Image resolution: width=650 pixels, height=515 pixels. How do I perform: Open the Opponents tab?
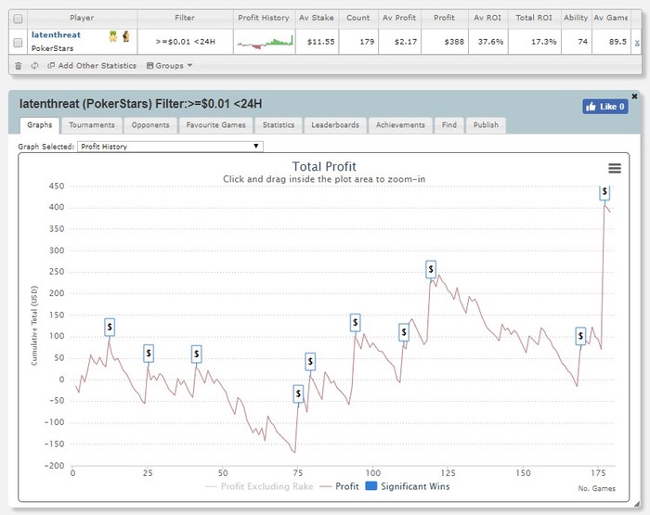pos(150,125)
